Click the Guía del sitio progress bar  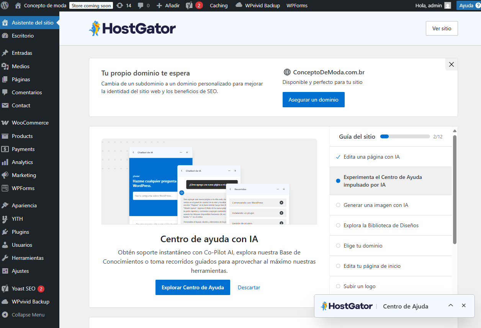tap(405, 136)
